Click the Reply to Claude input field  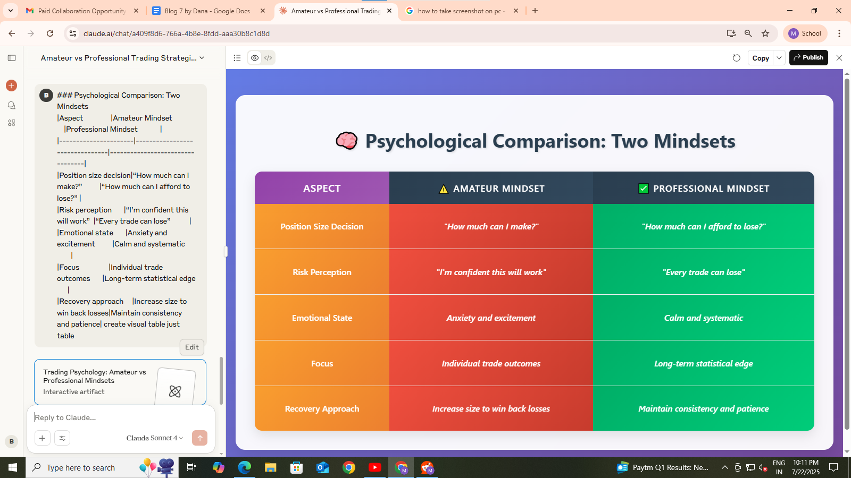point(120,417)
